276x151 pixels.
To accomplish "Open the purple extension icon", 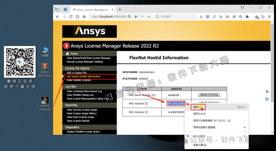I will pos(208,17).
